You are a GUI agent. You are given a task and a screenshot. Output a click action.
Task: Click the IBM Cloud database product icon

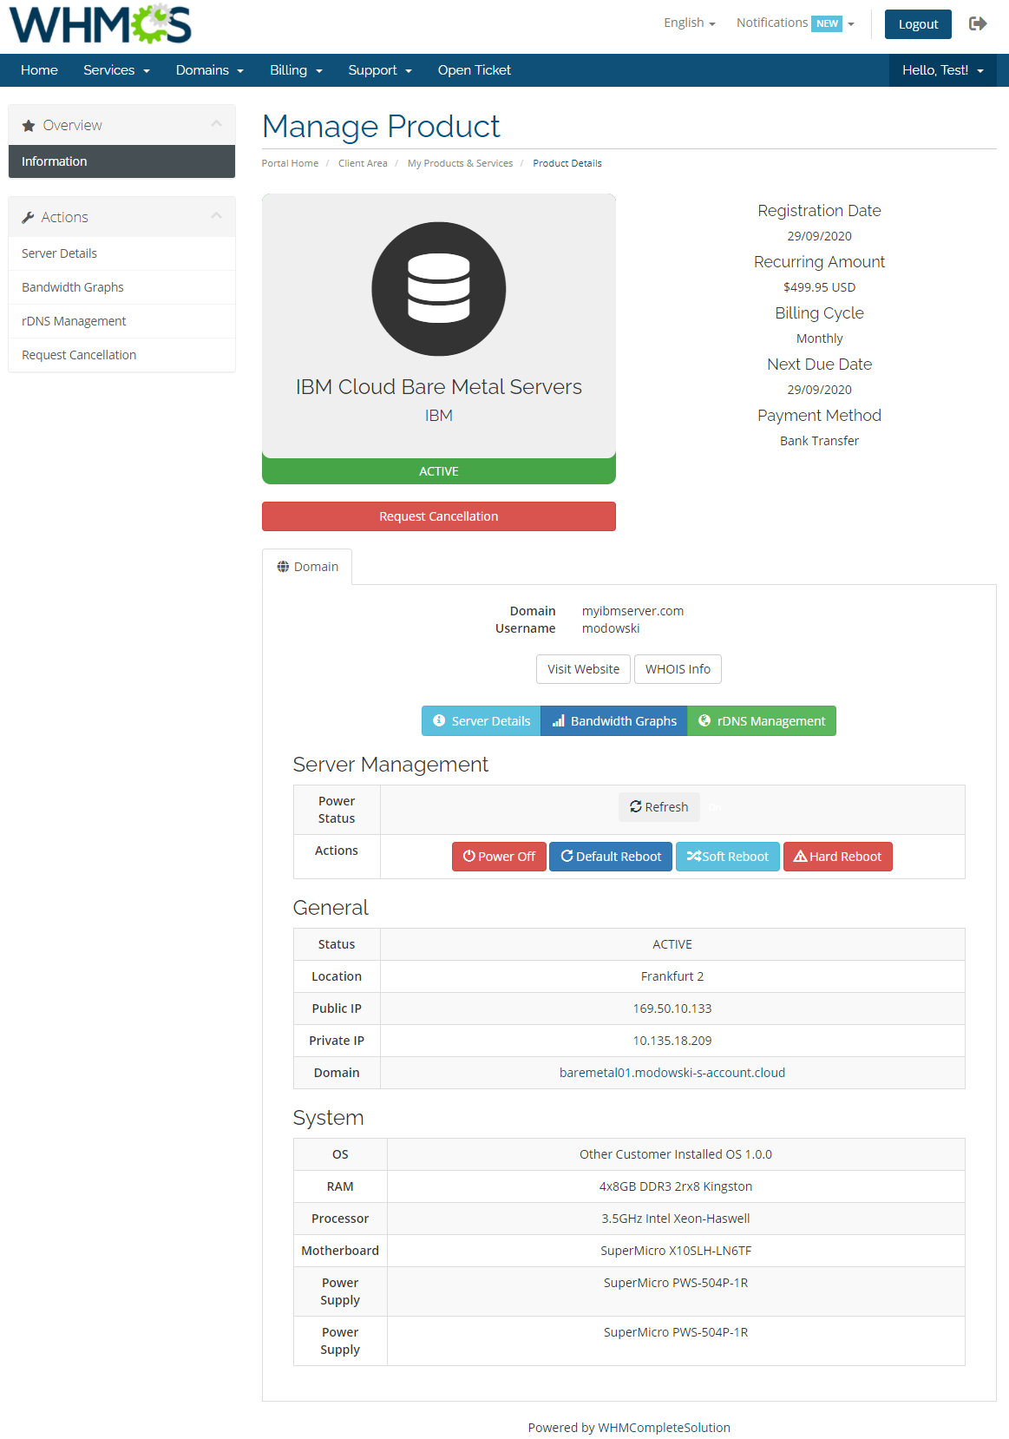pyautogui.click(x=439, y=289)
